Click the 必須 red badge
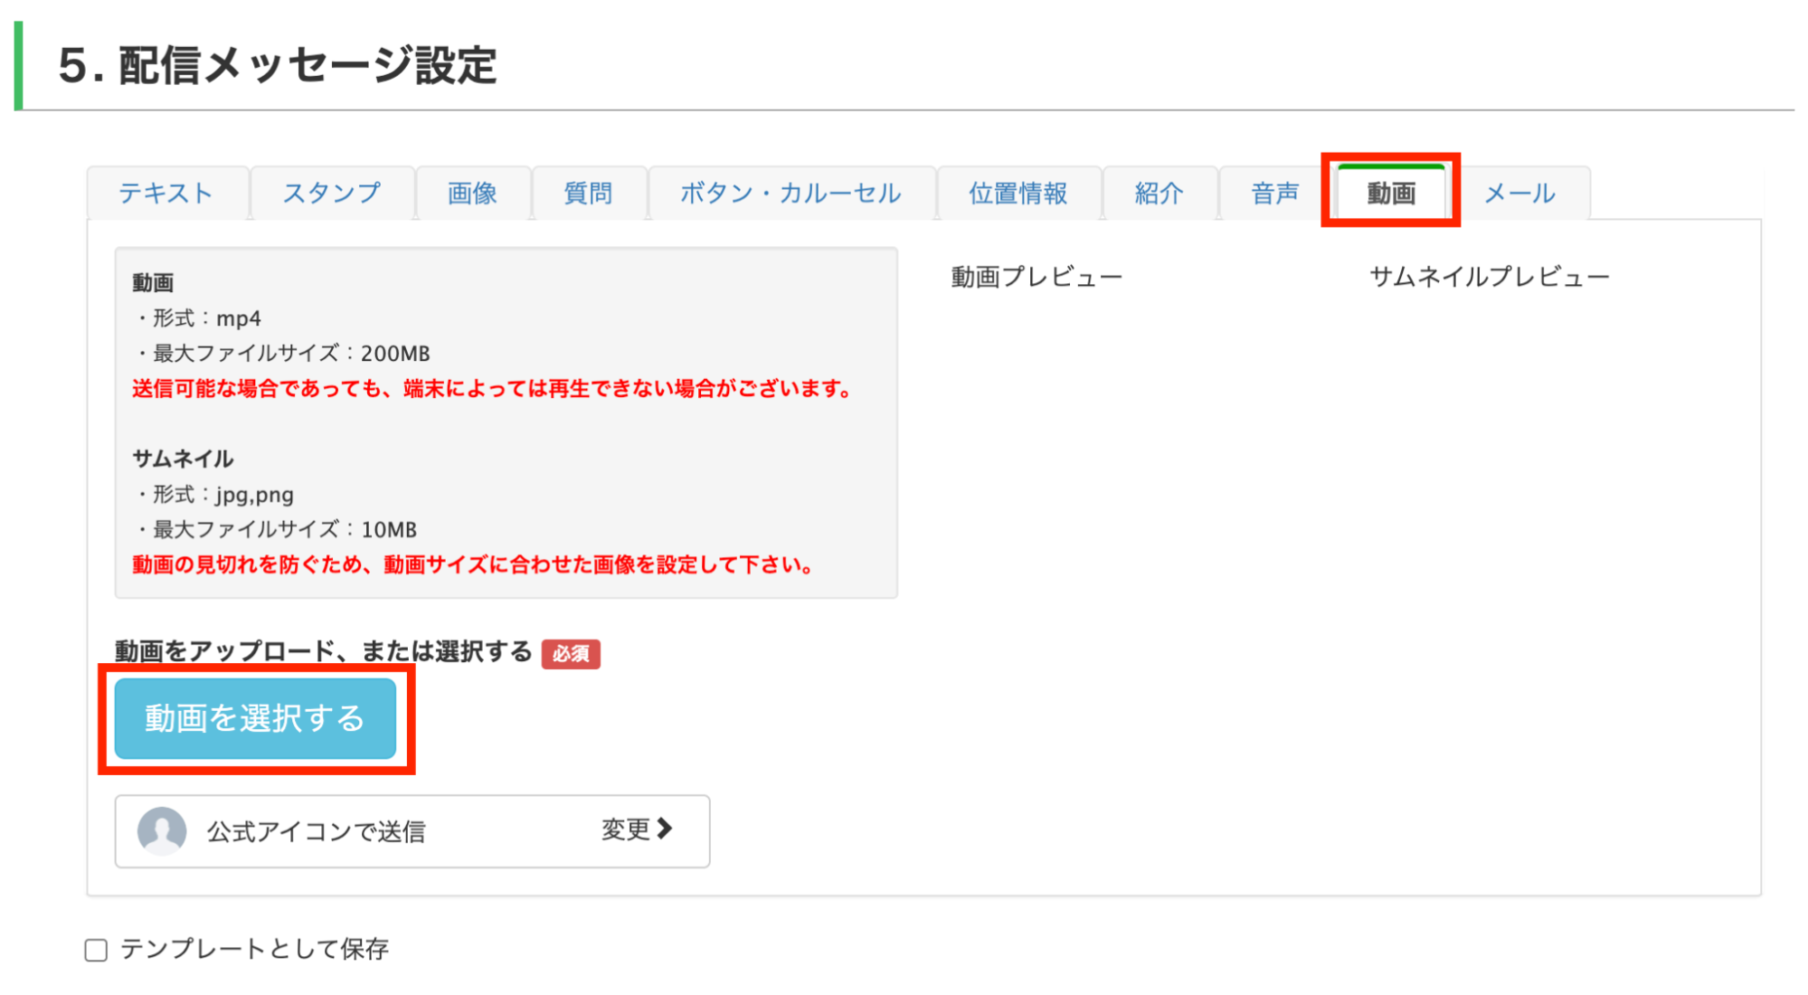 571,653
